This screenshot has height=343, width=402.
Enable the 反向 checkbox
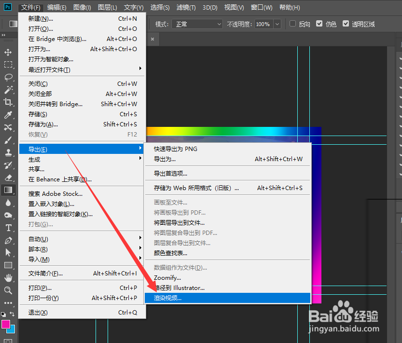pyautogui.click(x=292, y=23)
